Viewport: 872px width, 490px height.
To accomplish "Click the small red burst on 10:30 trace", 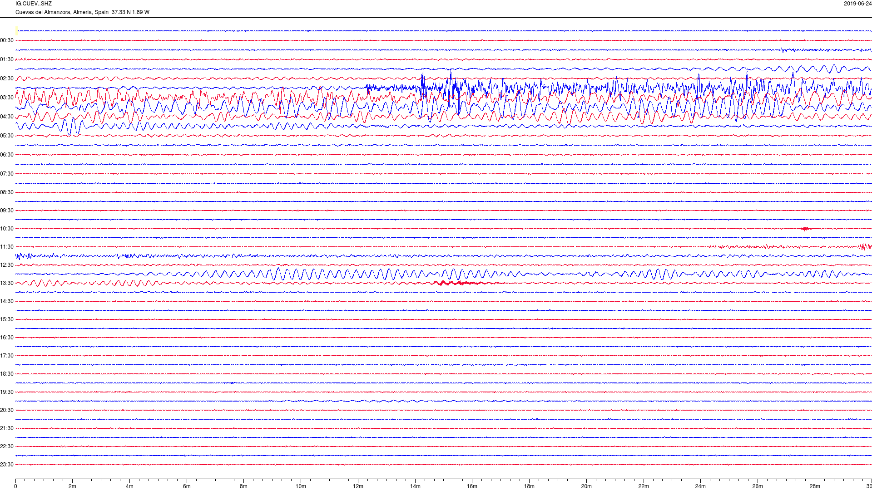I will point(806,229).
